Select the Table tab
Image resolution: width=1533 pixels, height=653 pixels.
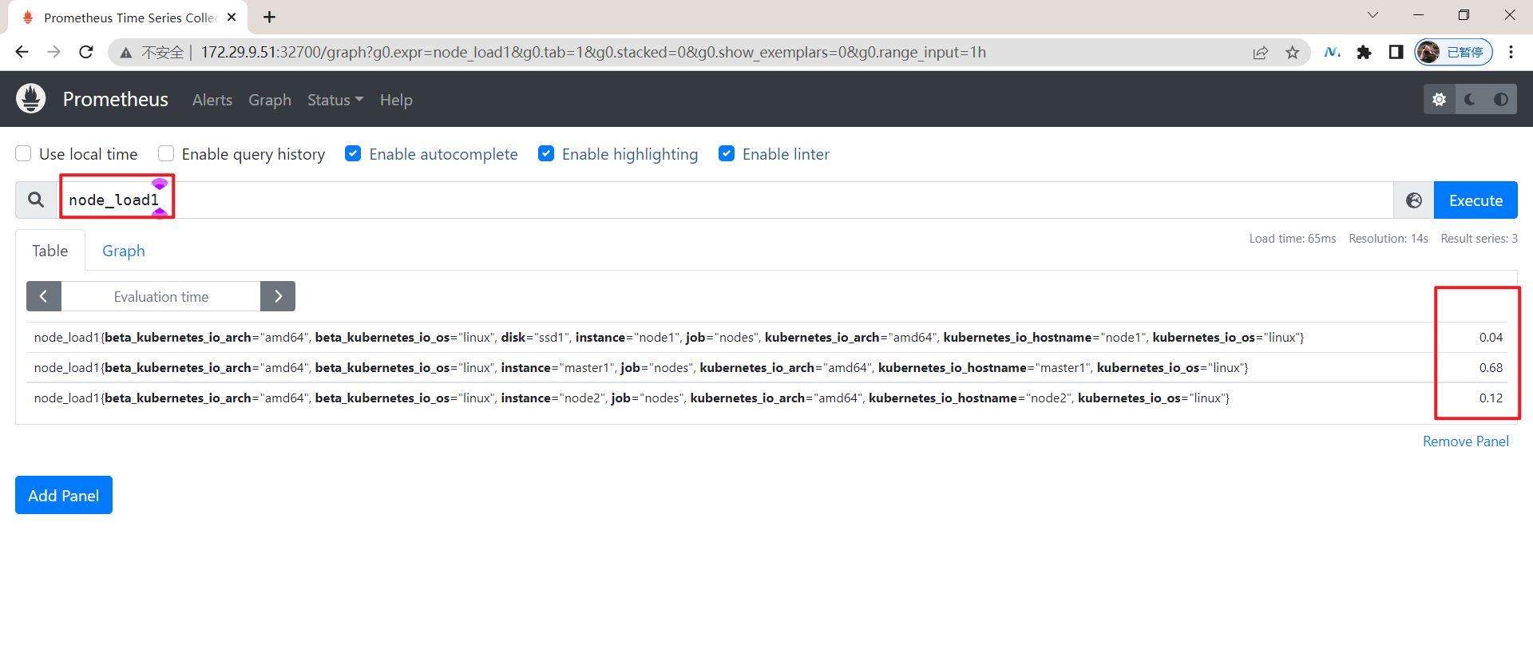50,251
